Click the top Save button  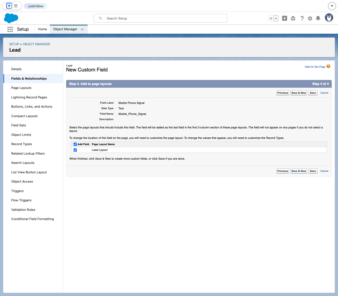[313, 93]
